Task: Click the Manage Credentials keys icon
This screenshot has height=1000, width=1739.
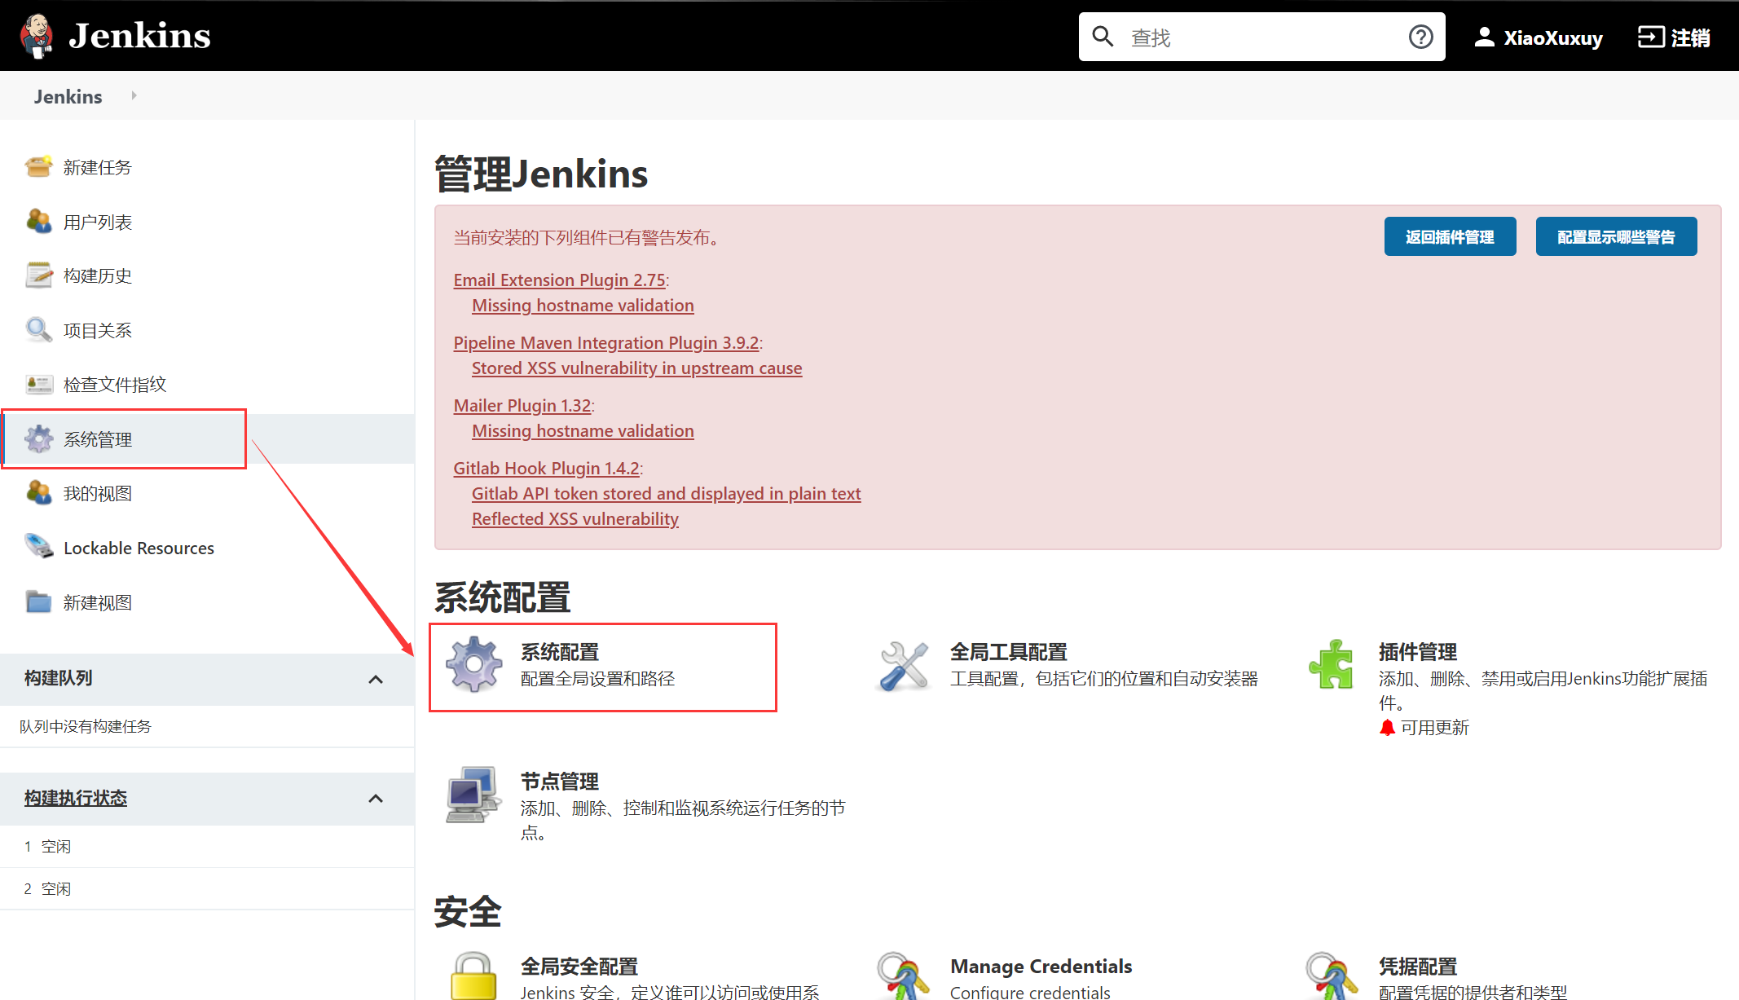Action: 904,976
